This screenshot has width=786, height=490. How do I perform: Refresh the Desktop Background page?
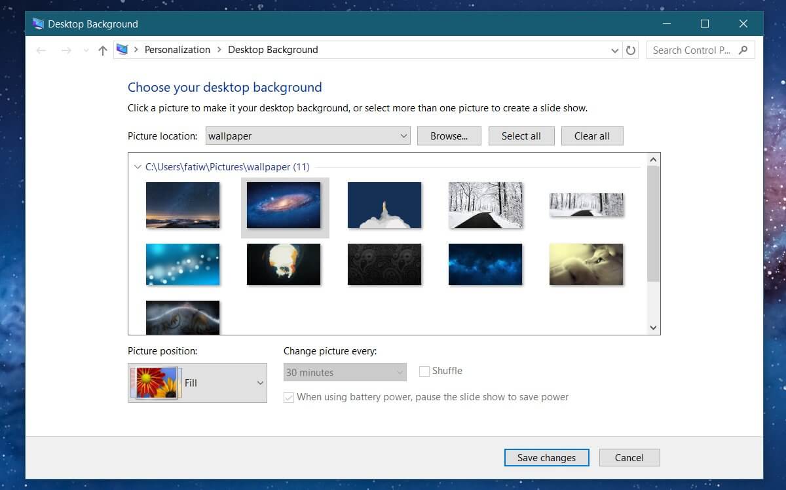click(631, 50)
